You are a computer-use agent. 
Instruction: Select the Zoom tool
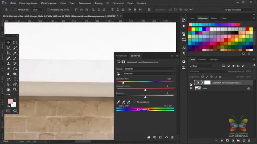tap(15, 89)
